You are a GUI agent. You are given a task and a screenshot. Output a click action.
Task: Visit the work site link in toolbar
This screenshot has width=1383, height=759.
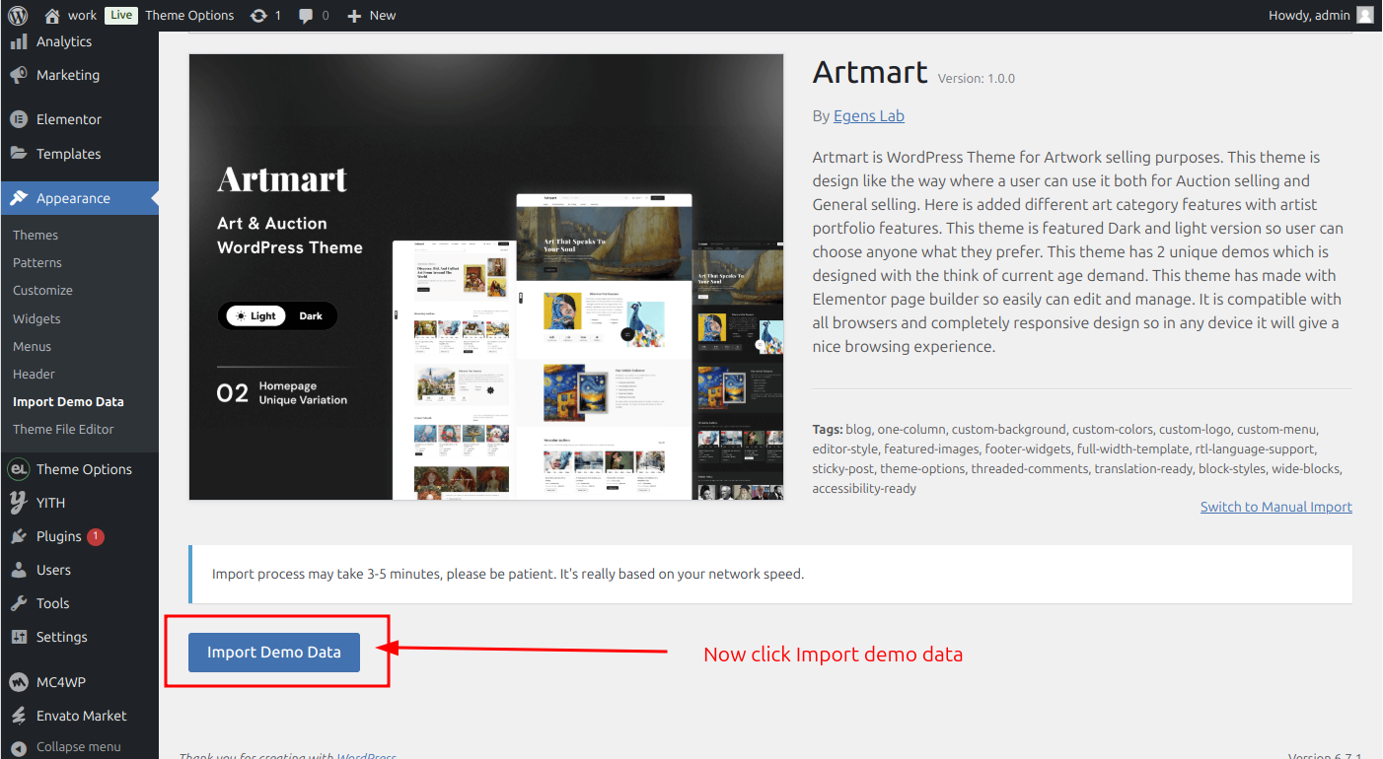[82, 15]
